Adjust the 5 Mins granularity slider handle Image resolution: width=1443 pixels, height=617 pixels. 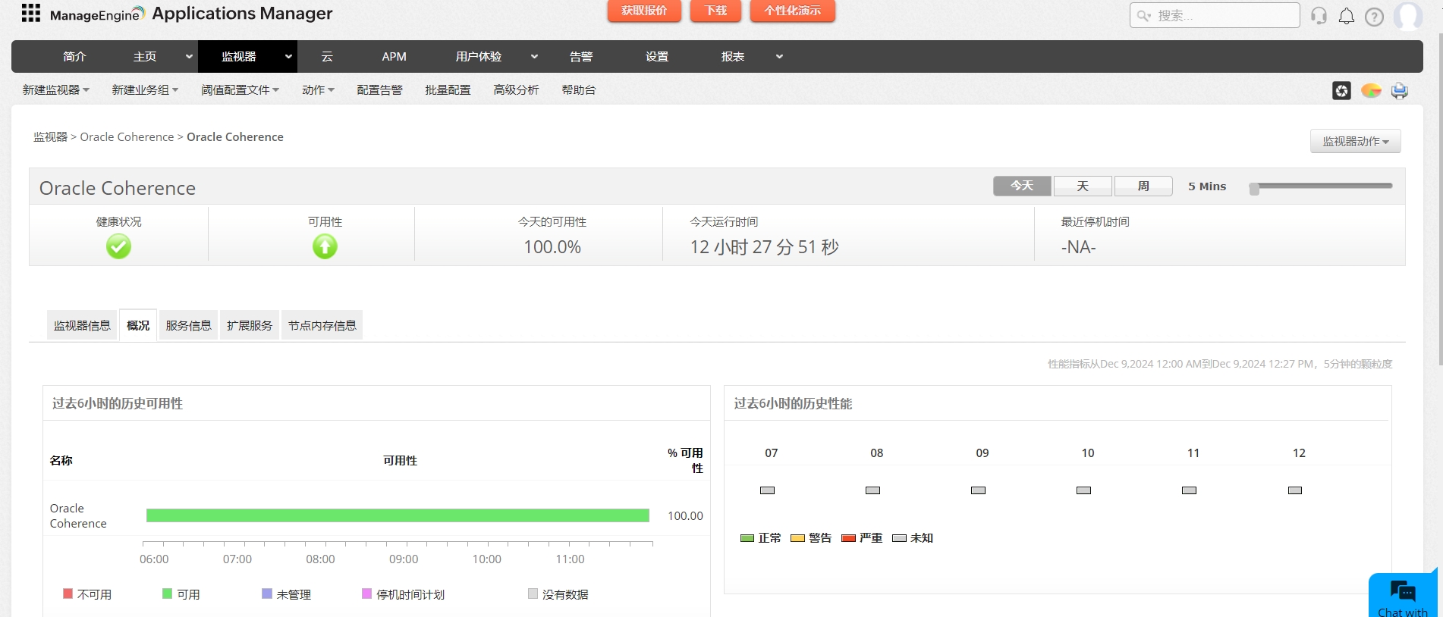point(1254,189)
